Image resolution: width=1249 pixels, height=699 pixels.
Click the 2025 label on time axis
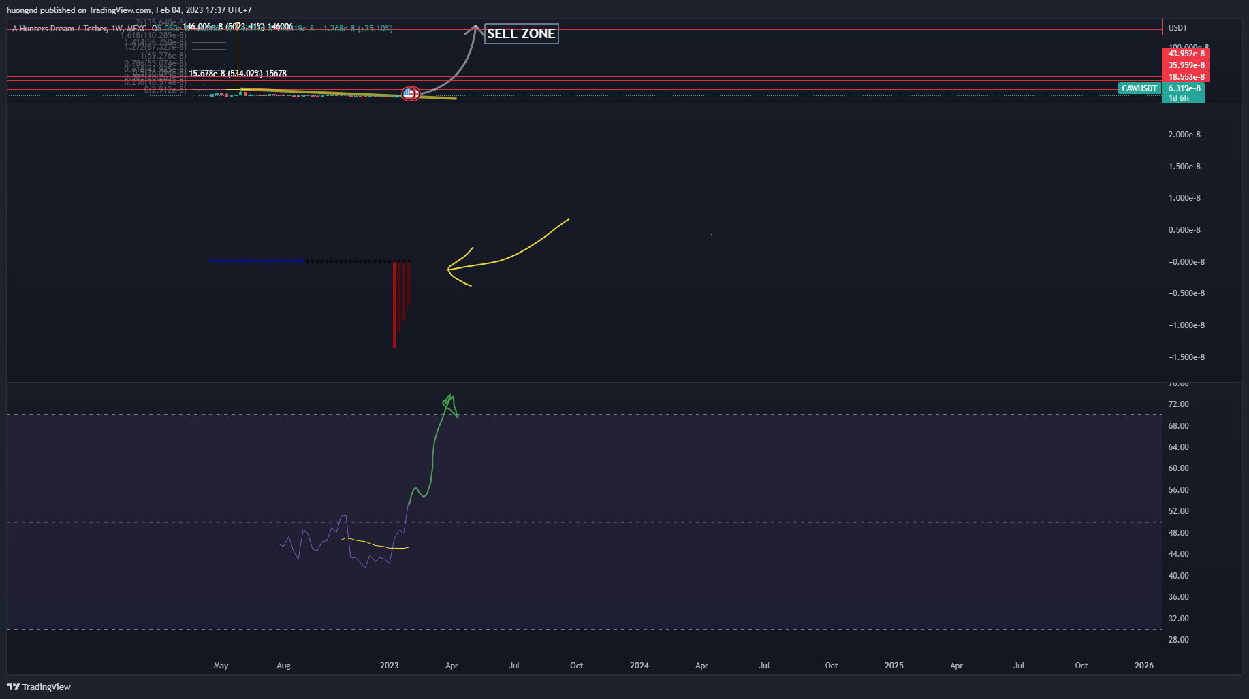894,666
